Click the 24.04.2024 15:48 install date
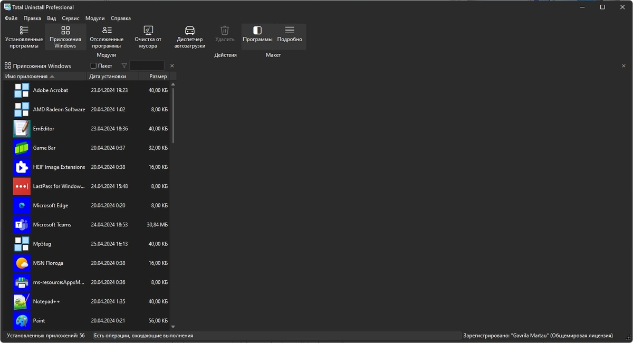Screen dimensions: 633x343 109,186
